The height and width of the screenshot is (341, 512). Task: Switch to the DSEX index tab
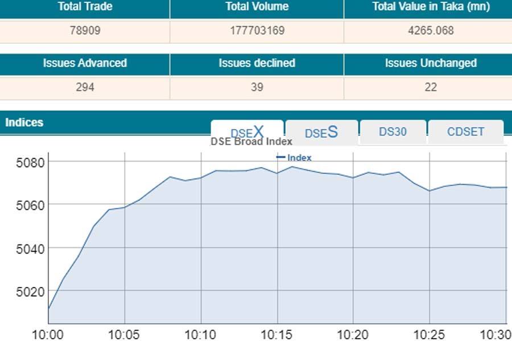247,132
